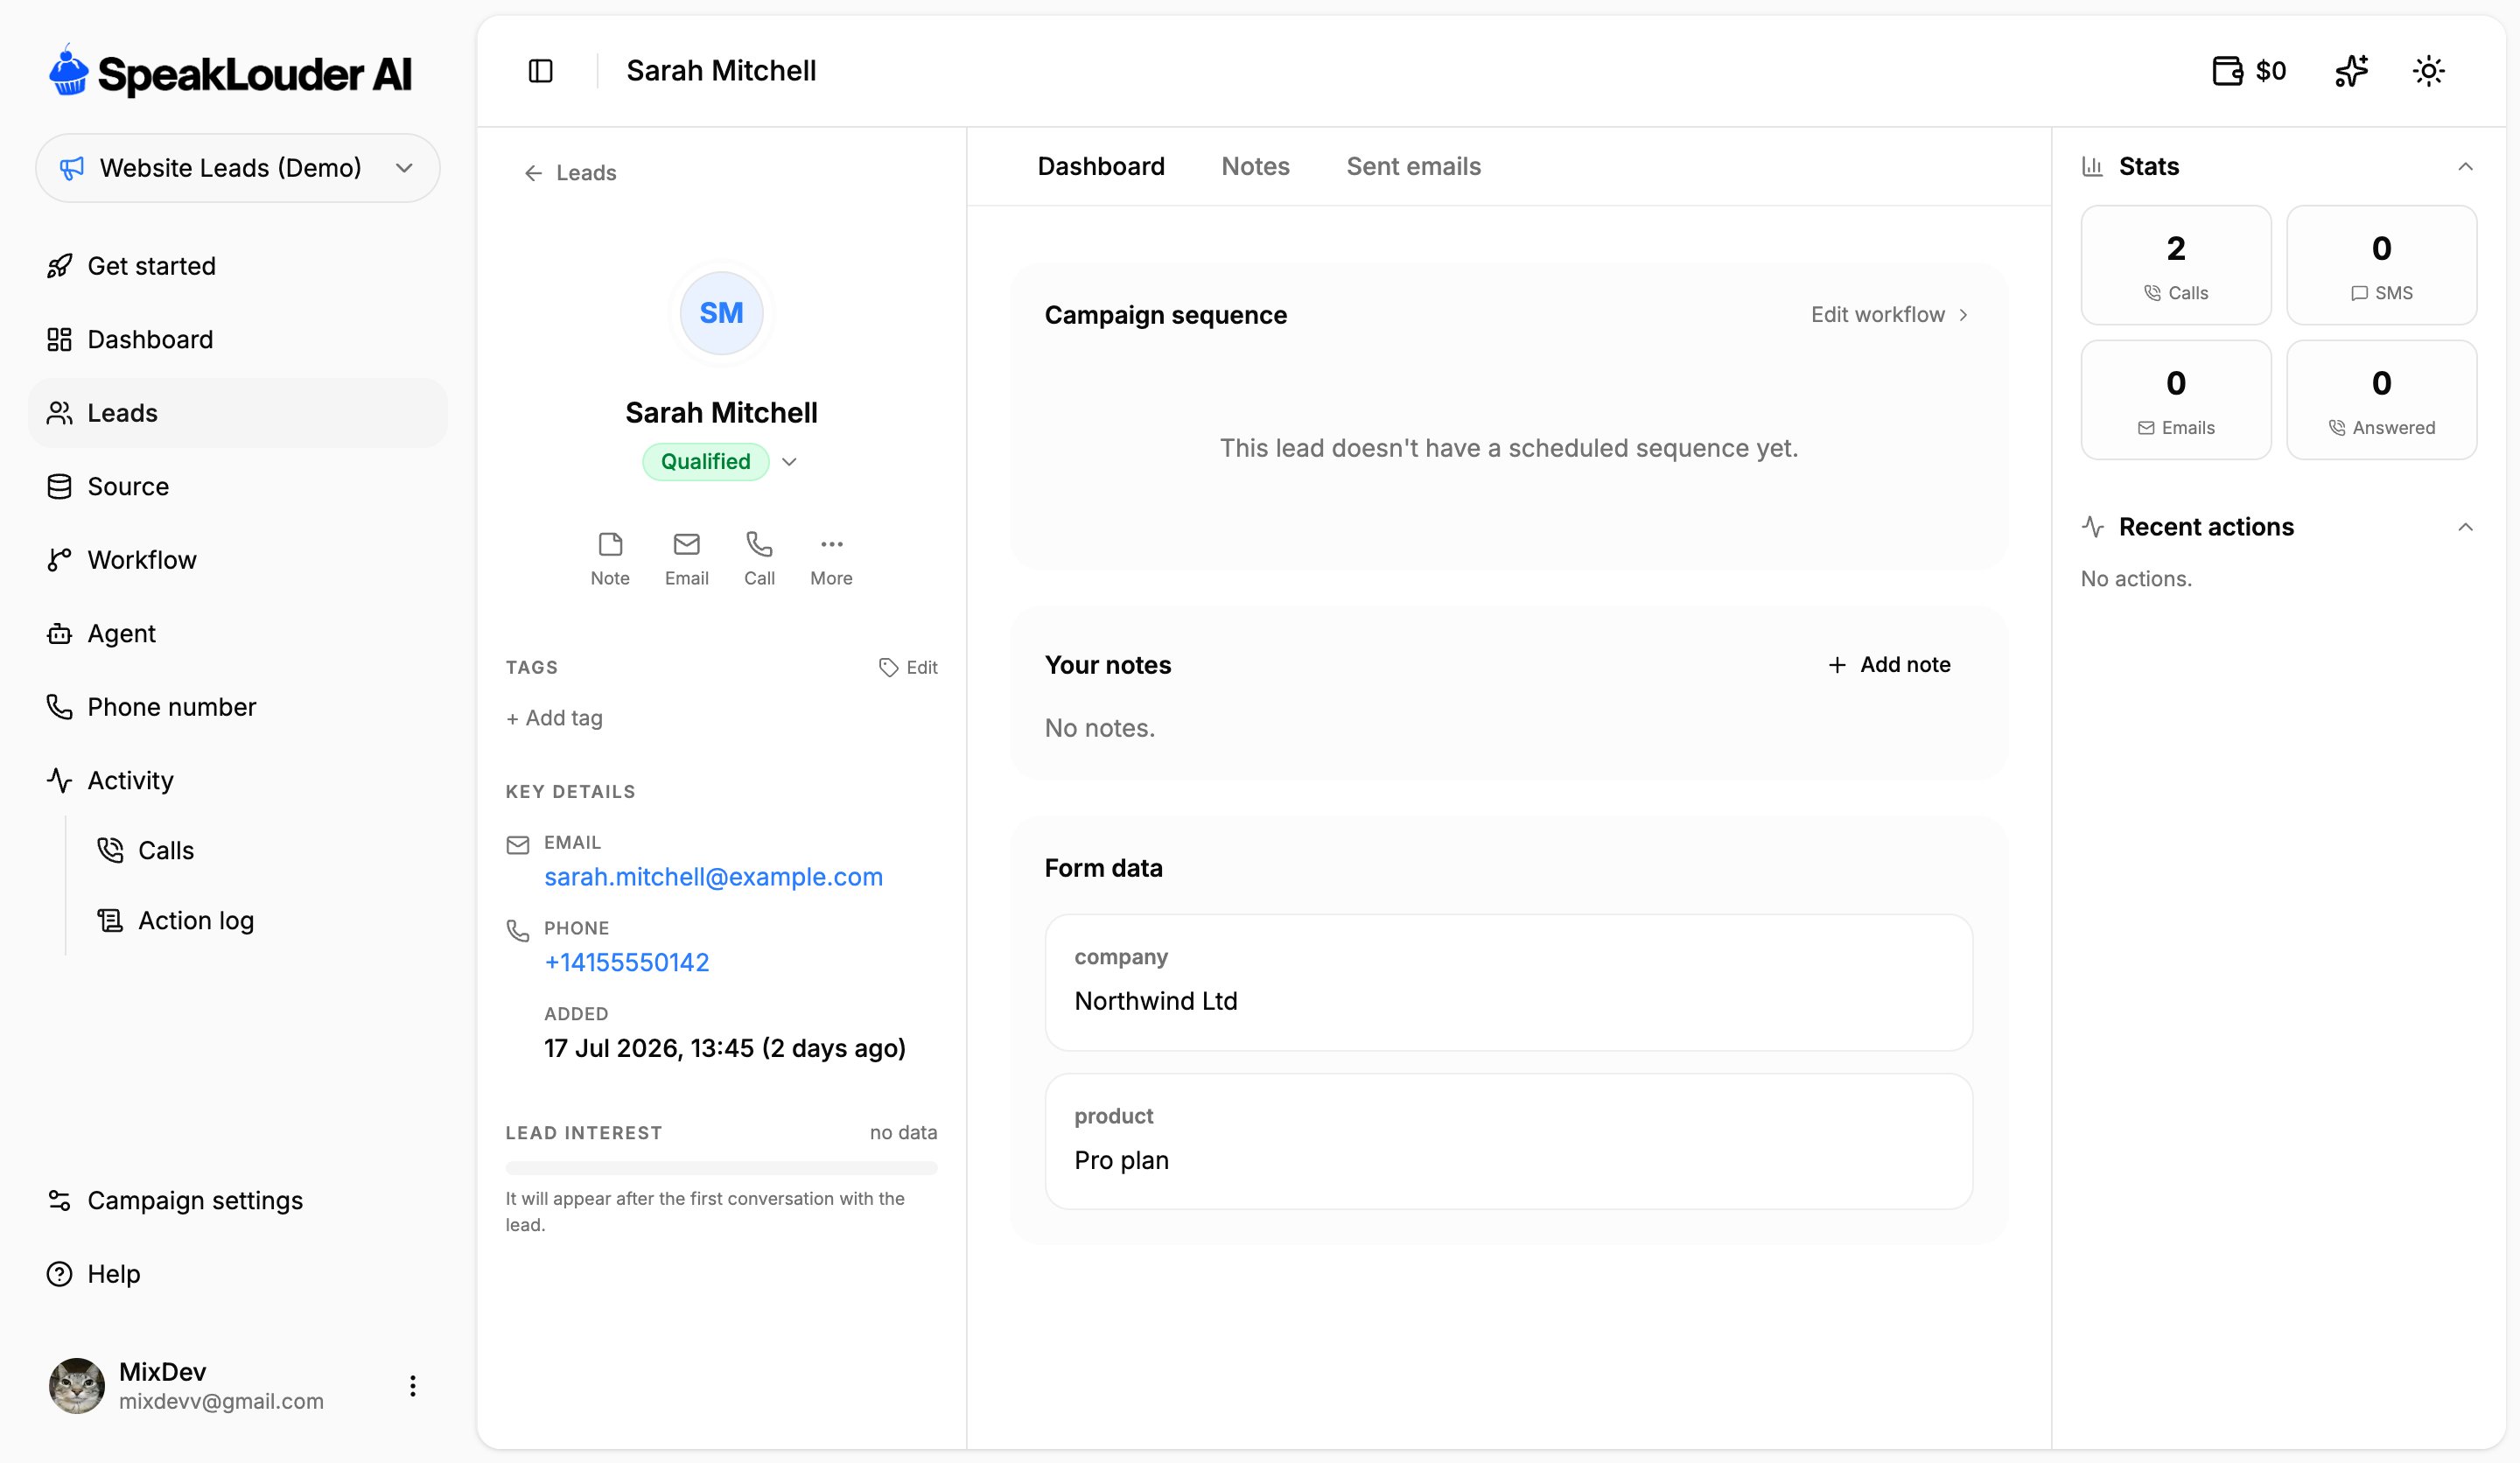
Task: Switch to Sent emails tab
Action: (x=1413, y=166)
